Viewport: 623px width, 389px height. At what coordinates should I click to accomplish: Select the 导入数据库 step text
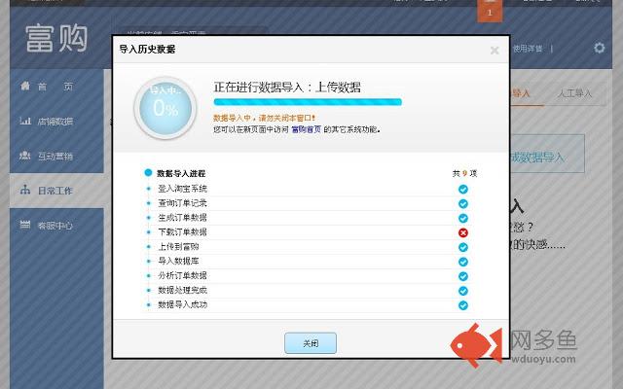click(178, 261)
